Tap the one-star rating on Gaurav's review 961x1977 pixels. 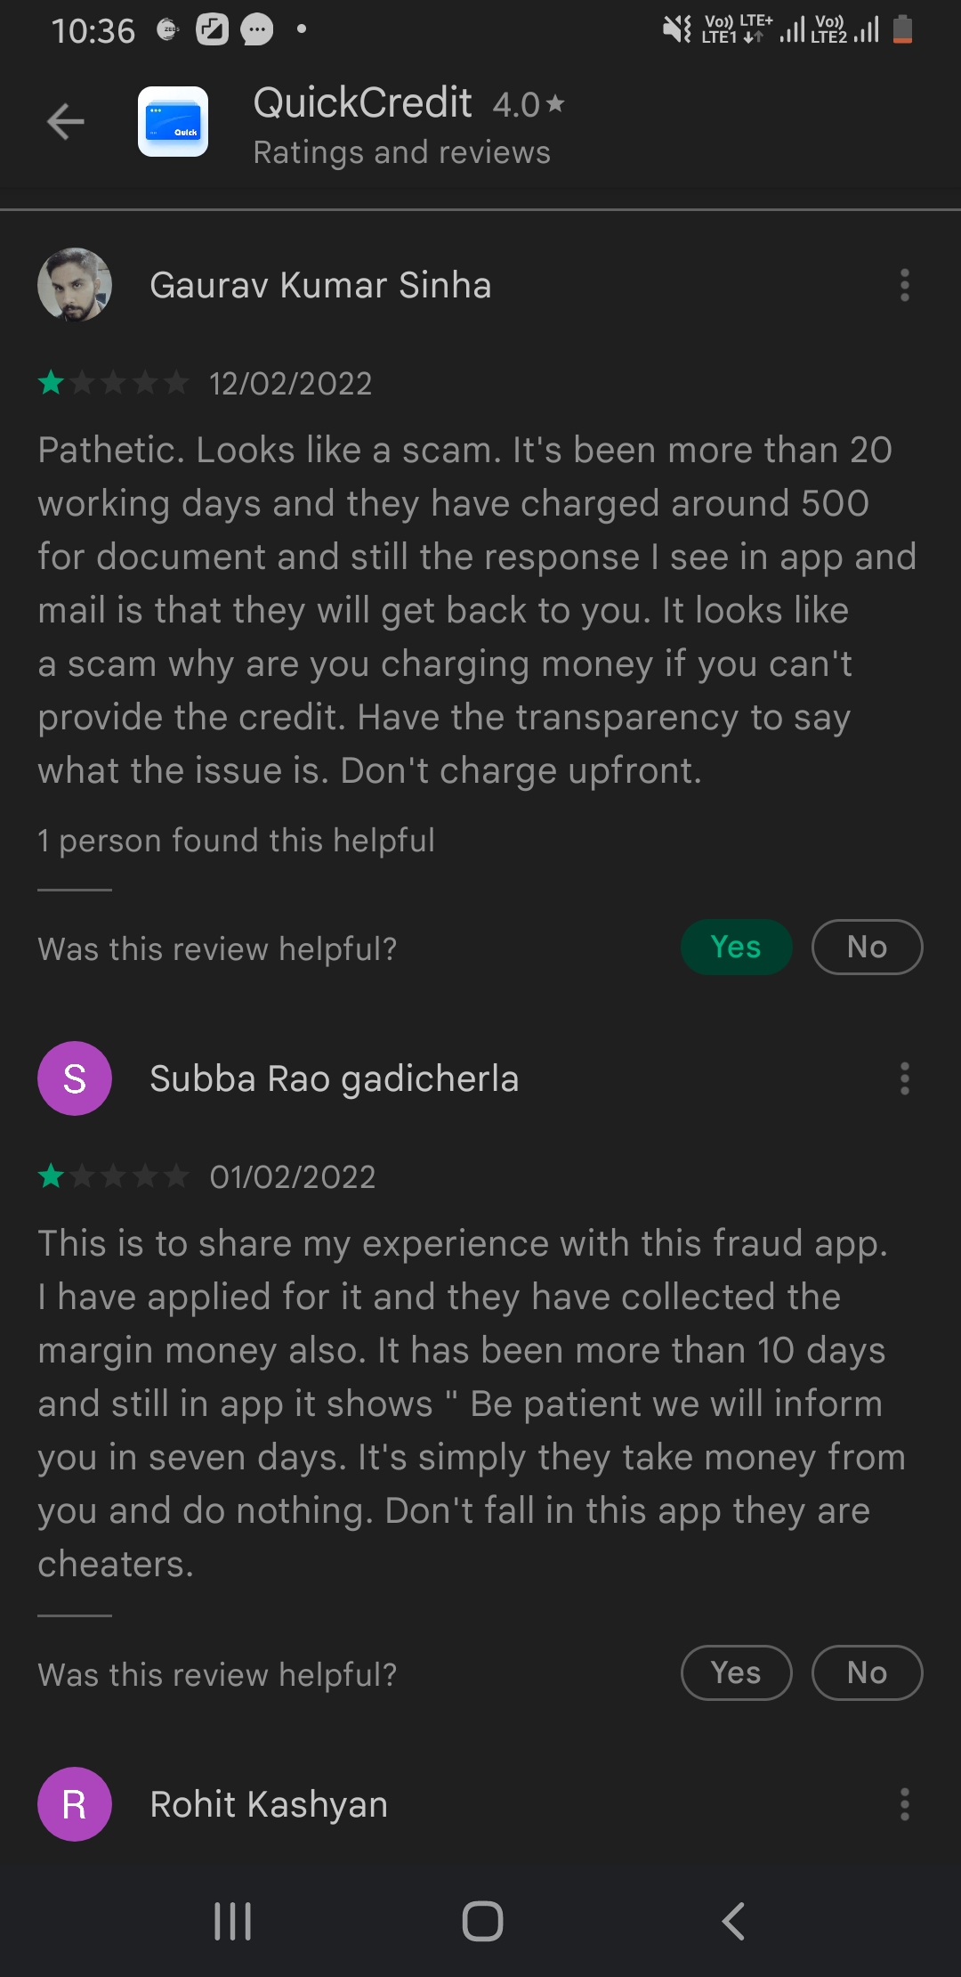tap(113, 383)
